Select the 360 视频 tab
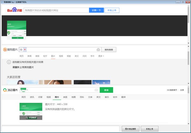Image resolution: width=191 pixels, height=133 pixels. point(49,97)
